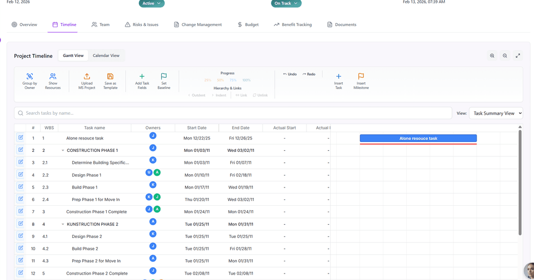Click the vertical scrollbar of the task grid
The width and height of the screenshot is (534, 280).
click(x=520, y=182)
